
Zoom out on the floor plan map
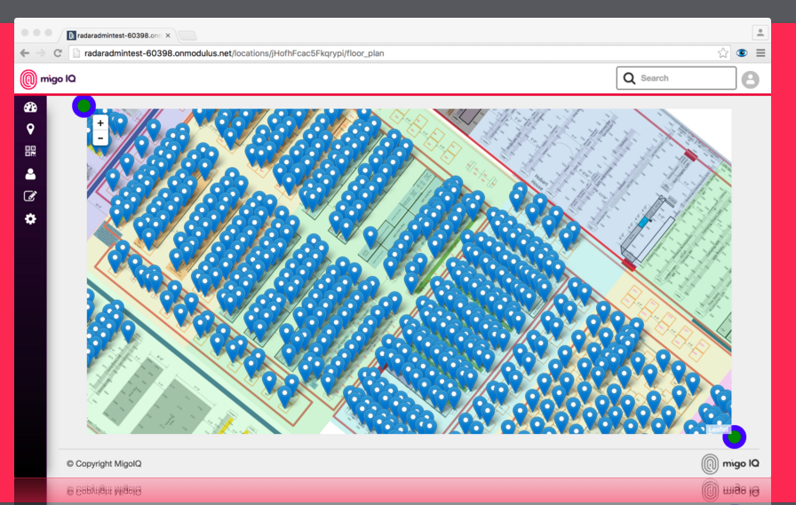pos(100,138)
